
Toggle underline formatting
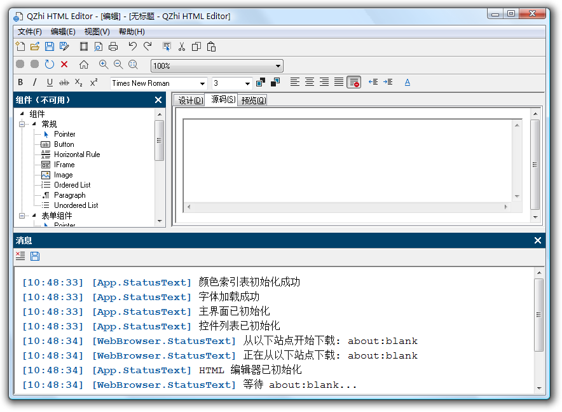click(50, 83)
